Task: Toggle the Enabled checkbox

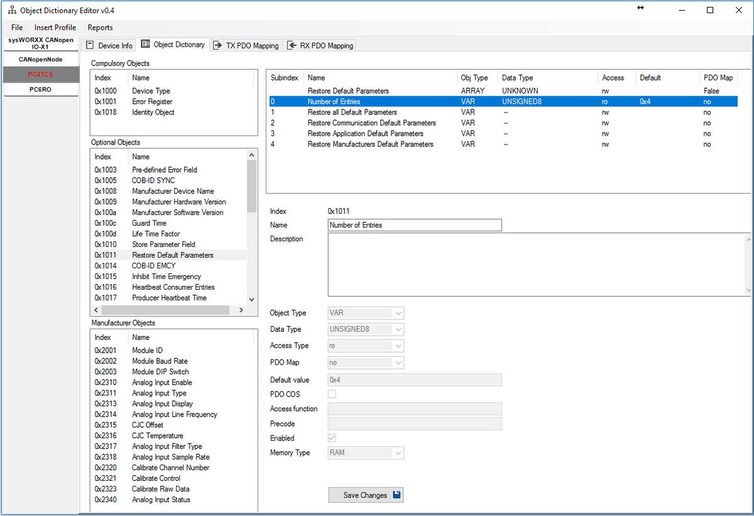Action: (331, 438)
